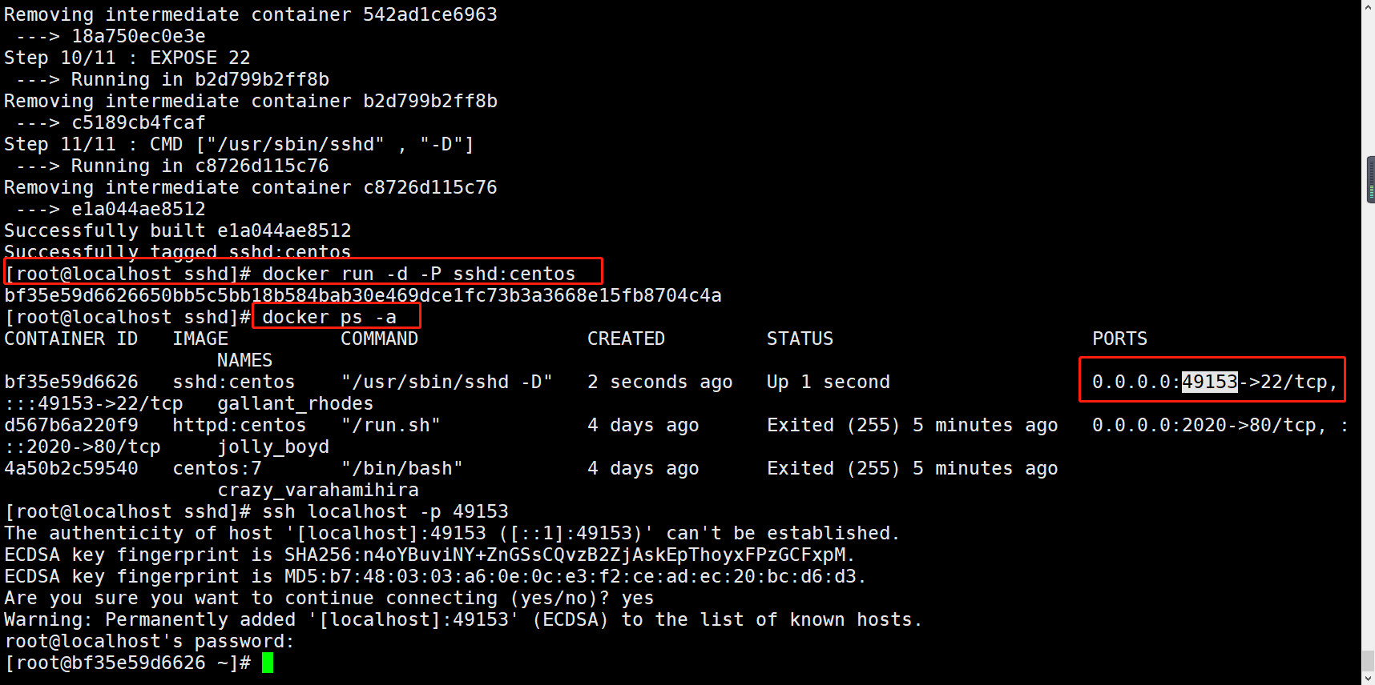This screenshot has width=1375, height=685.
Task: Click 'Exited (255)' status in the httpd:centos row
Action: [833, 425]
